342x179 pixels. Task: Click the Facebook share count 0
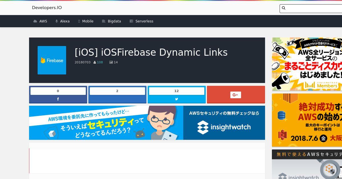58,91
